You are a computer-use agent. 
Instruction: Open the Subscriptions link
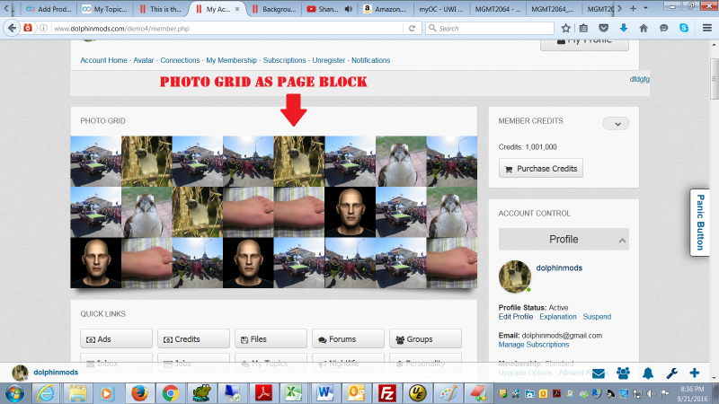[x=284, y=60]
